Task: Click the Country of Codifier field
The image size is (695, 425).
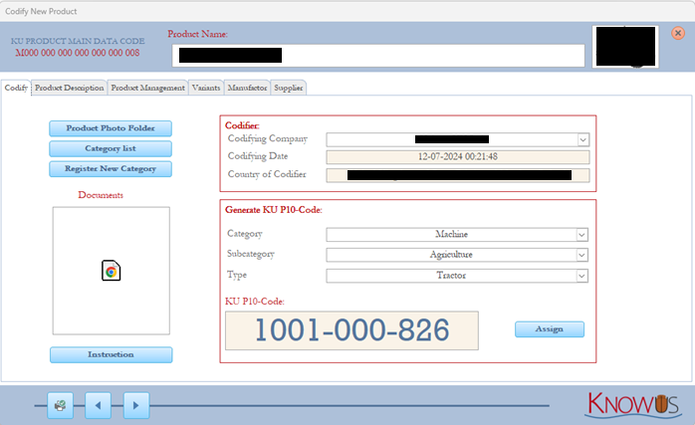Action: click(x=457, y=175)
